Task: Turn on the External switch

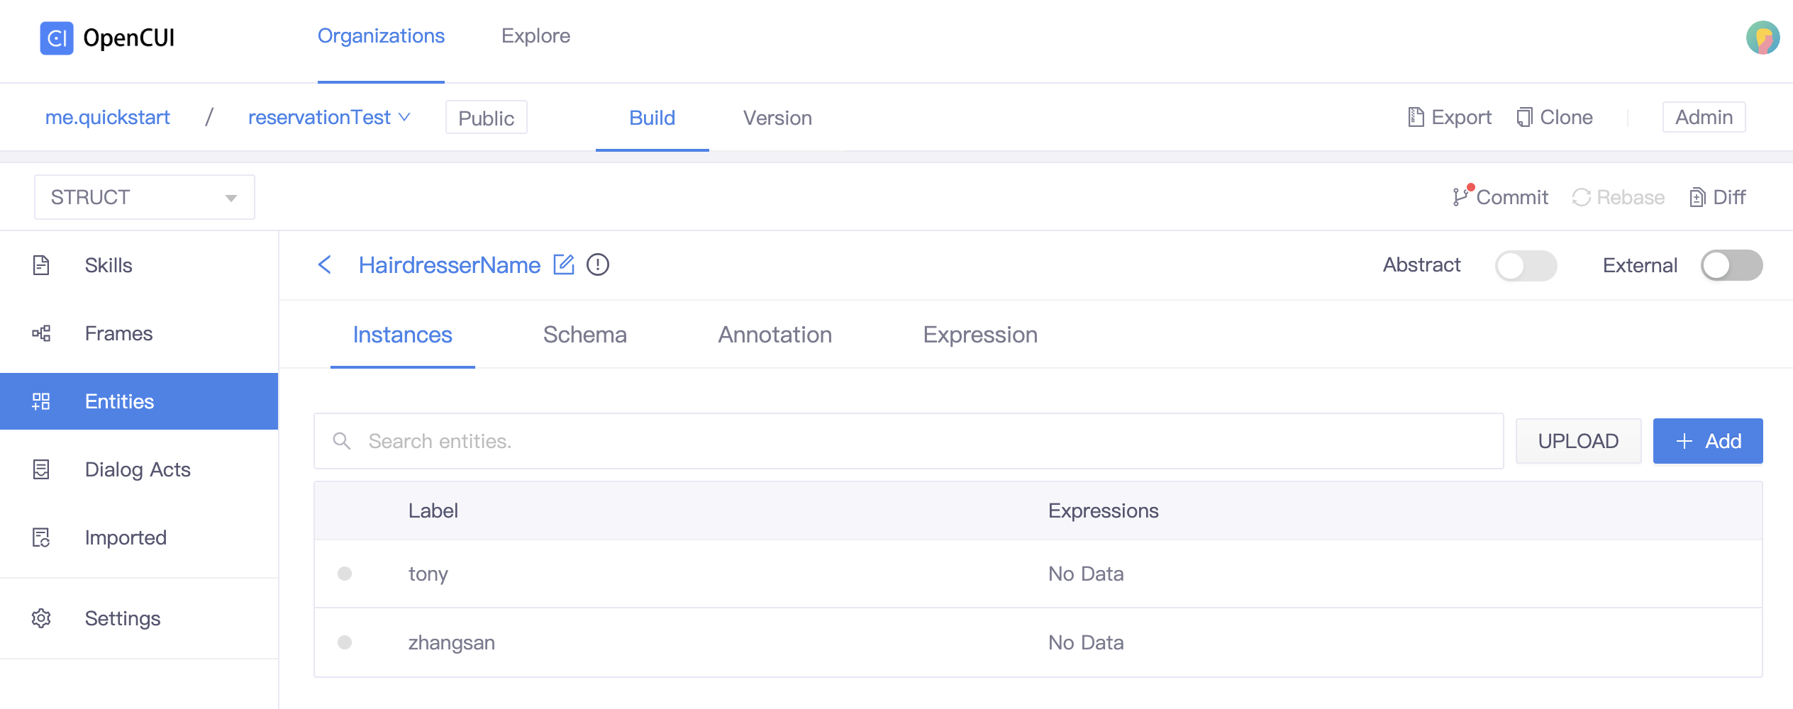Action: [1731, 266]
